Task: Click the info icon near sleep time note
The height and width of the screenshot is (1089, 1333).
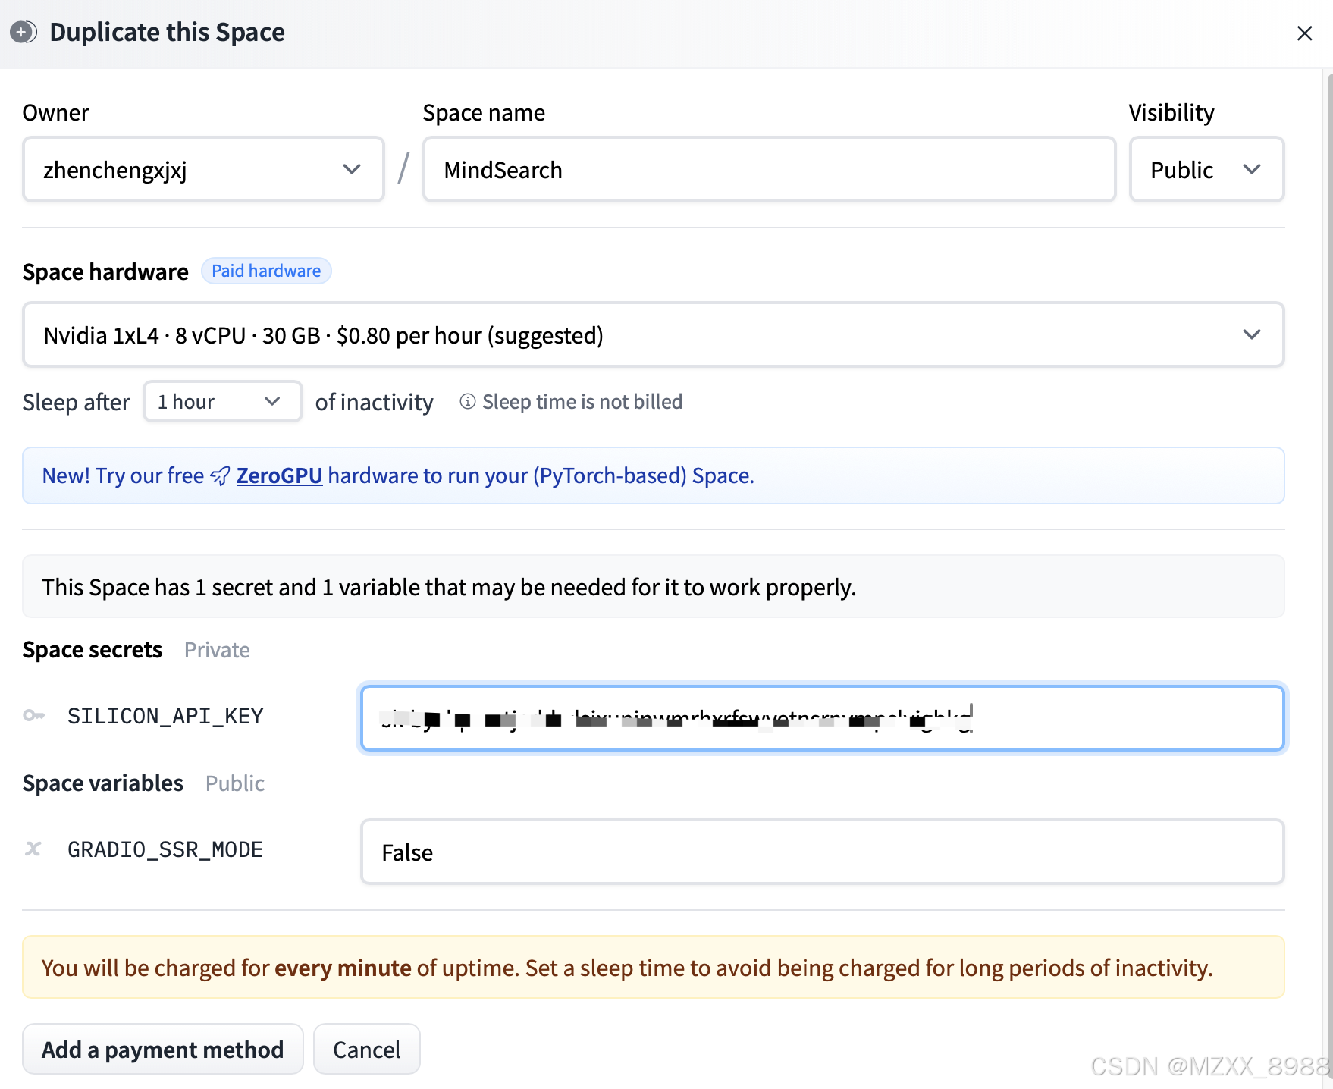Action: pos(468,401)
